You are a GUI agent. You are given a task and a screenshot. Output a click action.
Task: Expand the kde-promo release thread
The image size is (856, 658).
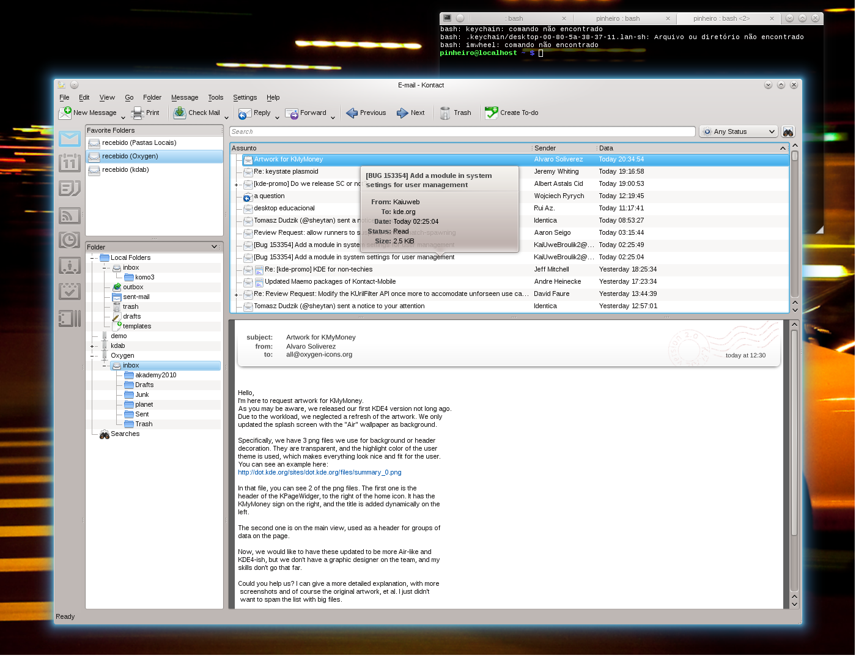pyautogui.click(x=237, y=184)
